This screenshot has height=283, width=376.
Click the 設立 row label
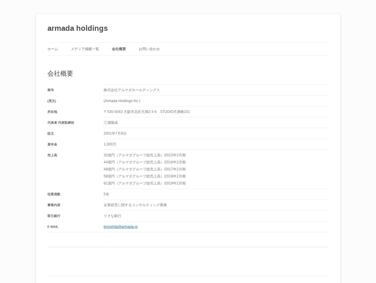(x=51, y=133)
